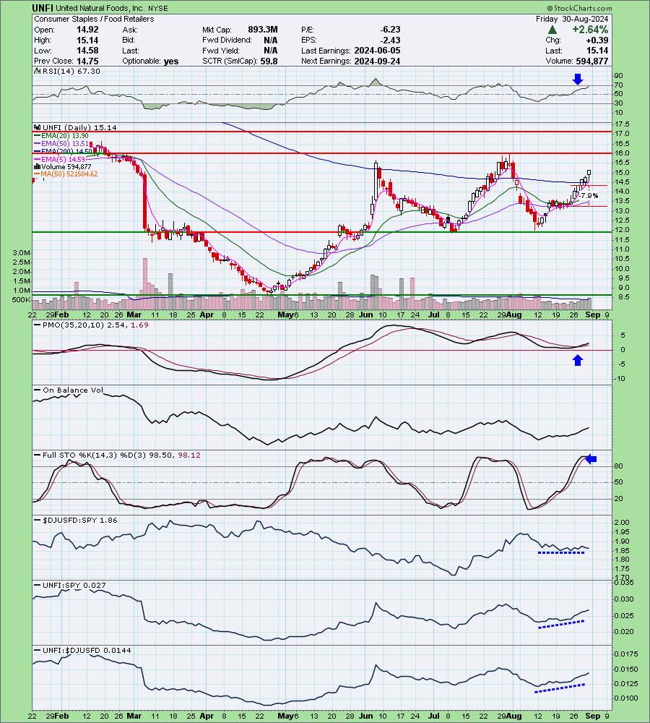Click the +2.64% change value

click(x=590, y=30)
